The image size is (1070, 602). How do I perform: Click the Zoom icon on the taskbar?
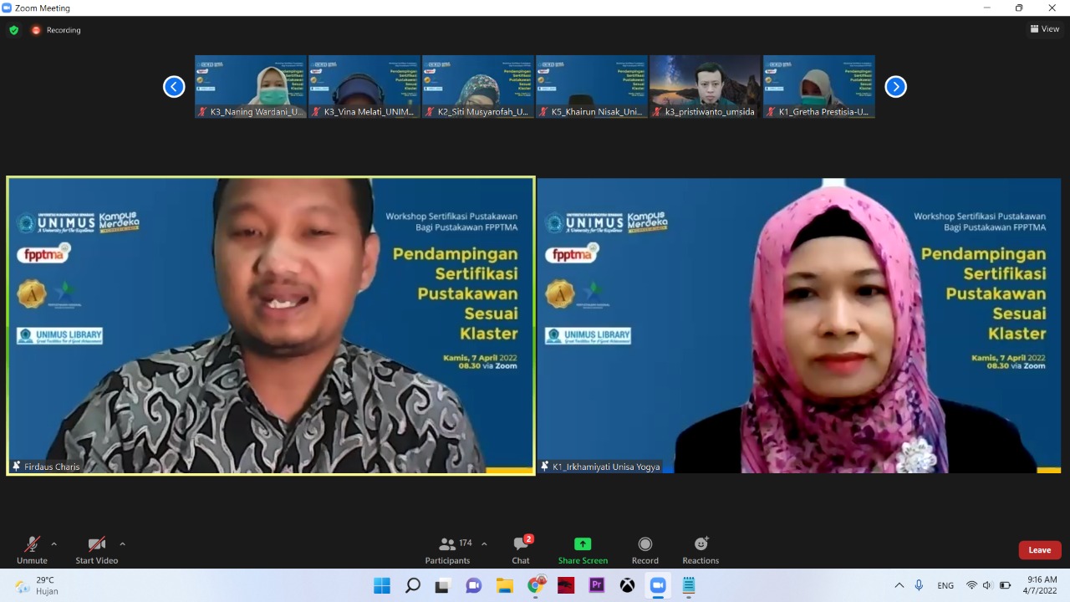pos(658,585)
